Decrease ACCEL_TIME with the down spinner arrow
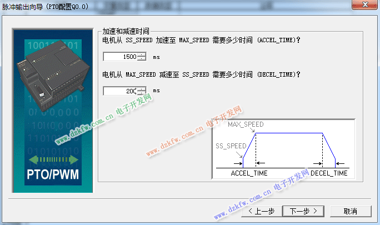The width and height of the screenshot is (380, 225). (x=142, y=59)
